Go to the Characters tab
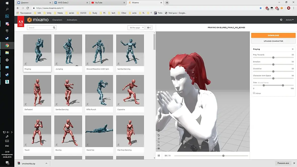Screen dimensions: 297x167 point(57,20)
